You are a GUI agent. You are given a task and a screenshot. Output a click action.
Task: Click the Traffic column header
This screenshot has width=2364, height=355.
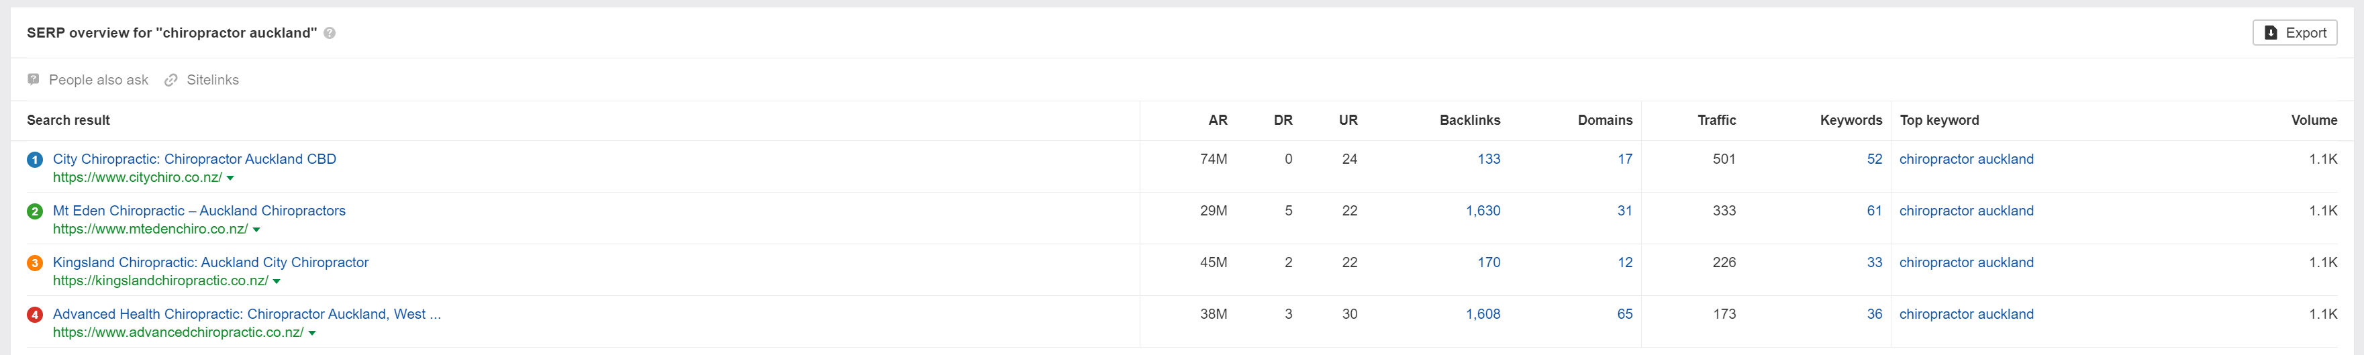click(1716, 120)
